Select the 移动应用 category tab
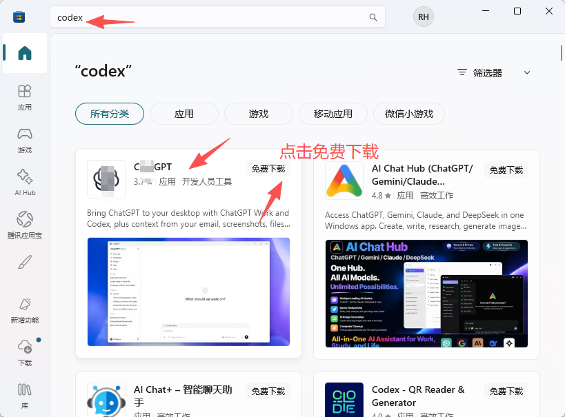Image resolution: width=565 pixels, height=417 pixels. pyautogui.click(x=333, y=114)
